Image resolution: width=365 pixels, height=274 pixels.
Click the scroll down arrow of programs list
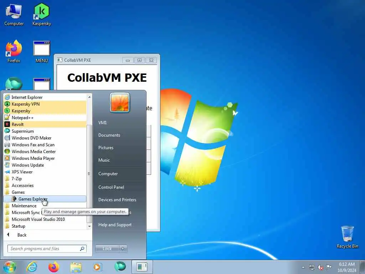click(x=89, y=226)
